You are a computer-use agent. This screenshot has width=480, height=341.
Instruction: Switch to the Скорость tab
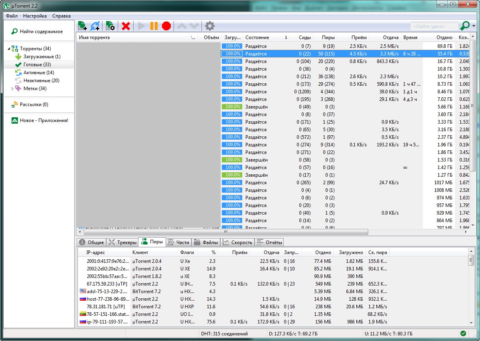pyautogui.click(x=238, y=242)
